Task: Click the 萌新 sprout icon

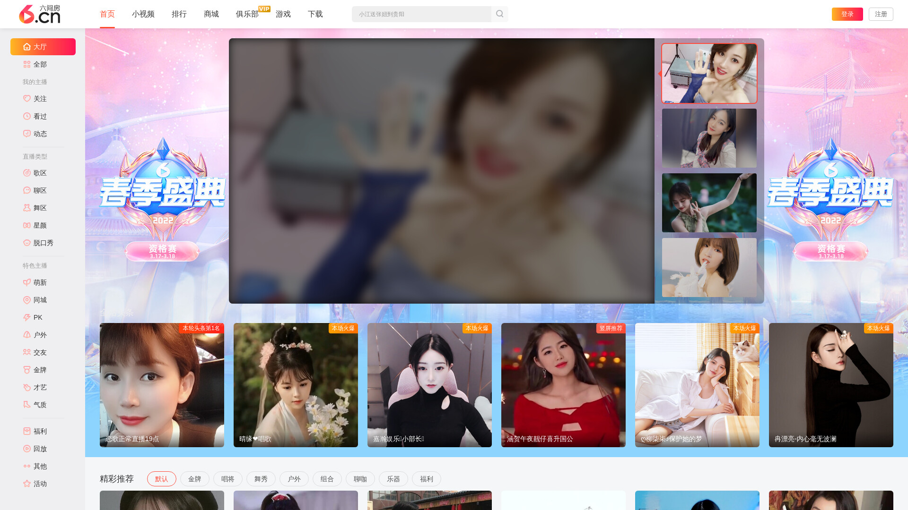Action: click(27, 282)
